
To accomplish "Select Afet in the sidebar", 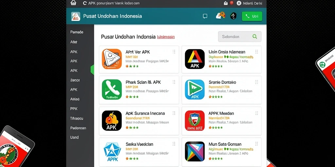I will coord(74,42).
